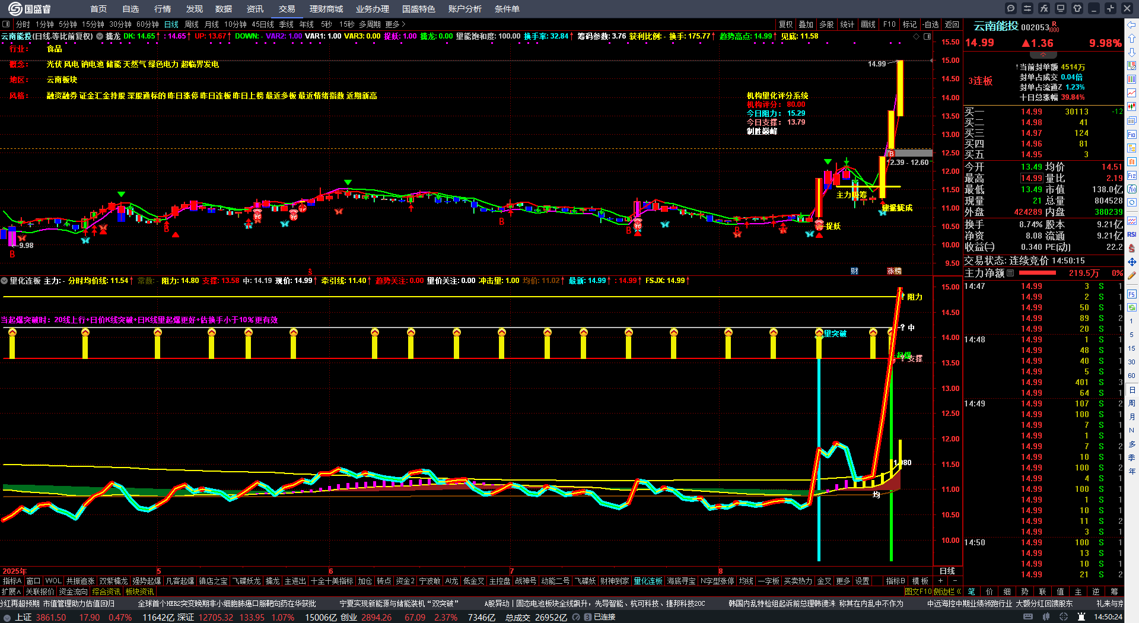Select the 筹 chip distribution tab
1139x623 pixels.
1114,592
